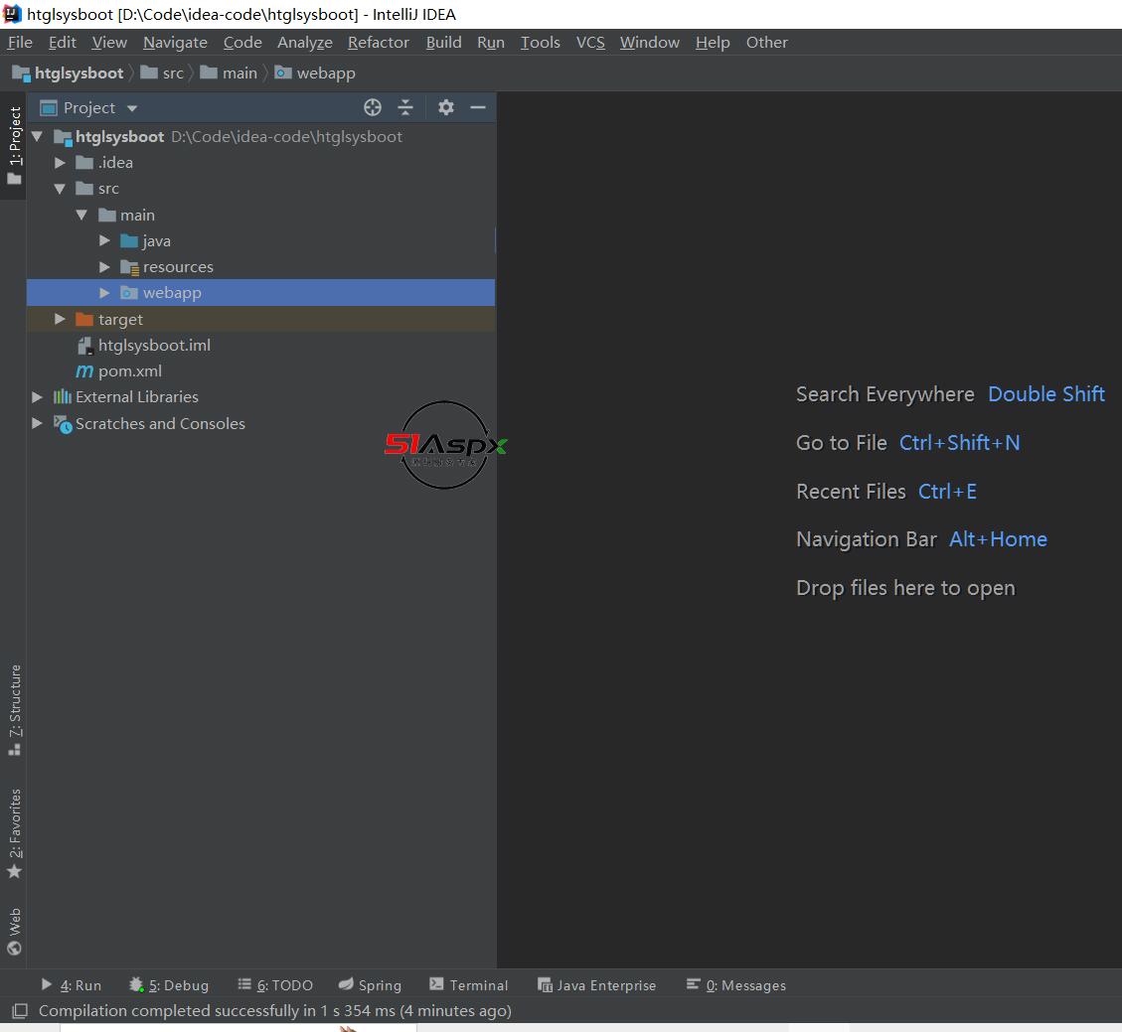
Task: Open the VCS menu
Action: coord(590,42)
